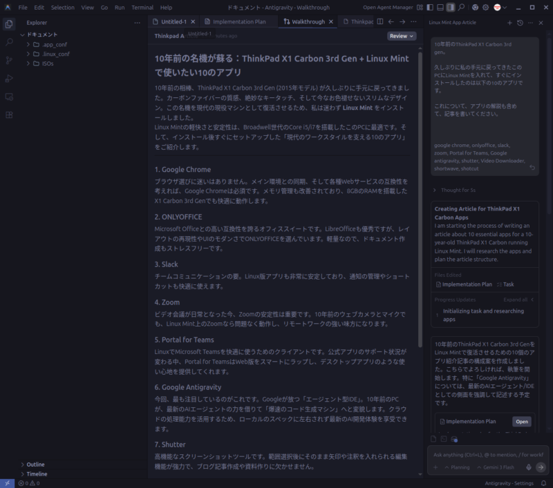Open the Gemini 3 Flash model selector
The image size is (553, 488).
pyautogui.click(x=497, y=467)
